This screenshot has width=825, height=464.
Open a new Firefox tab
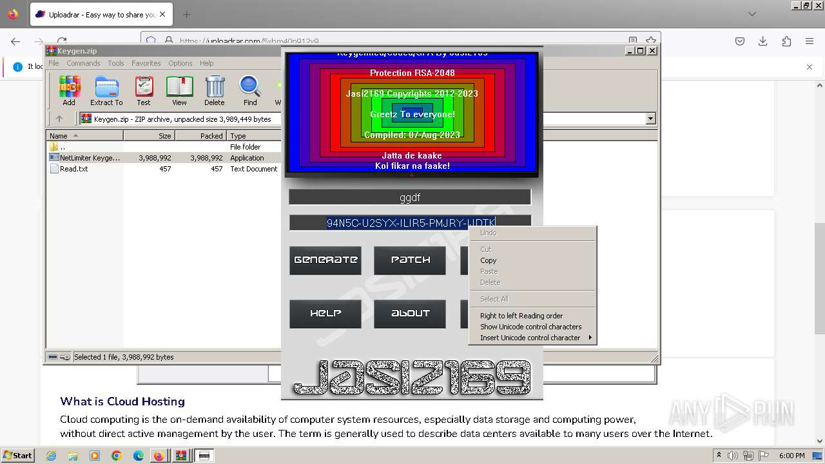186,14
